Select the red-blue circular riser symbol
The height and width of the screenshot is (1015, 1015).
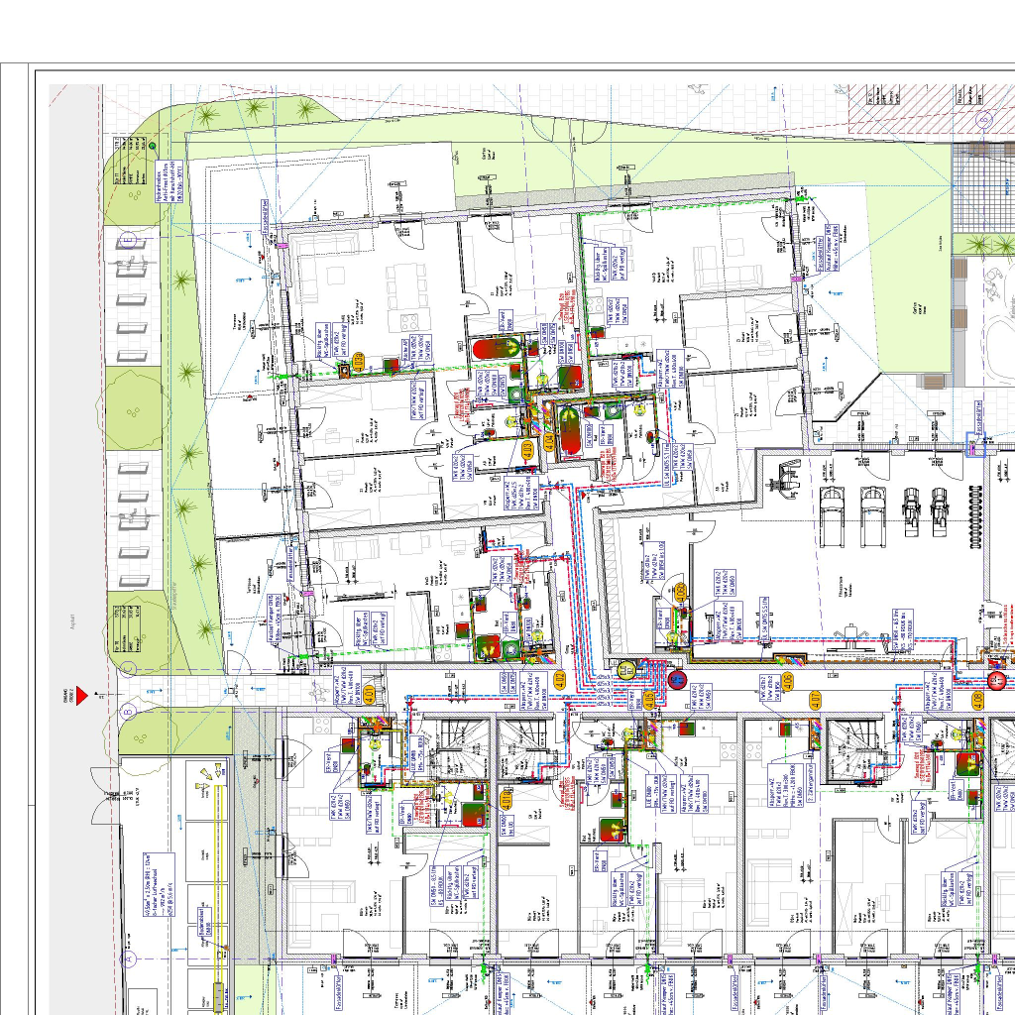(678, 679)
